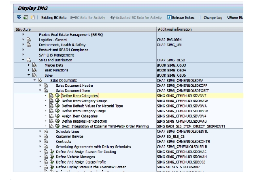The height and width of the screenshot is (180, 253).
Task: Click the Where Else button
Action: (235, 18)
